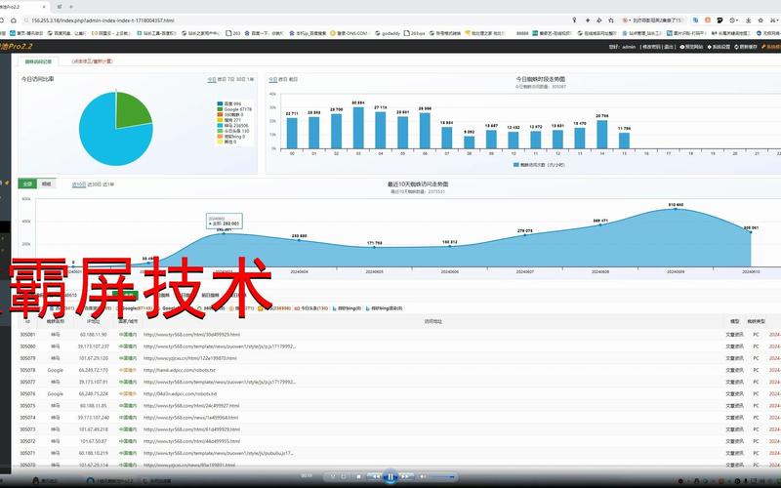Open the 263vps bookmark

click(x=414, y=33)
